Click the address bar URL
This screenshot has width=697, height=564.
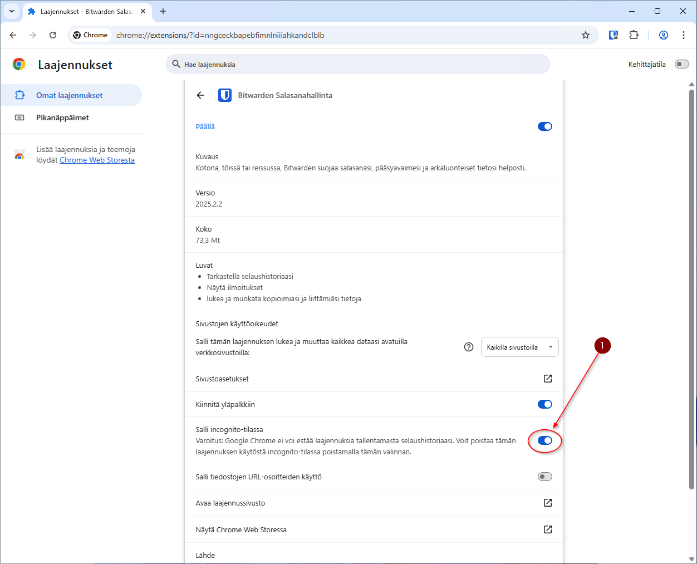[220, 35]
